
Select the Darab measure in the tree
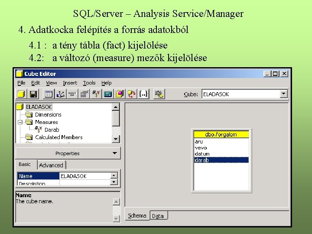click(x=52, y=130)
